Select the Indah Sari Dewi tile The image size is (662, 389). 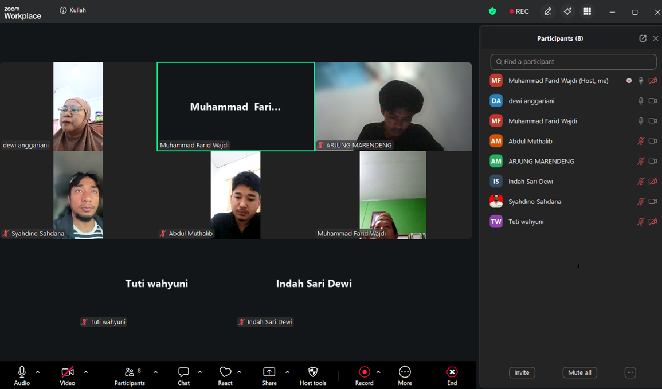pos(314,284)
